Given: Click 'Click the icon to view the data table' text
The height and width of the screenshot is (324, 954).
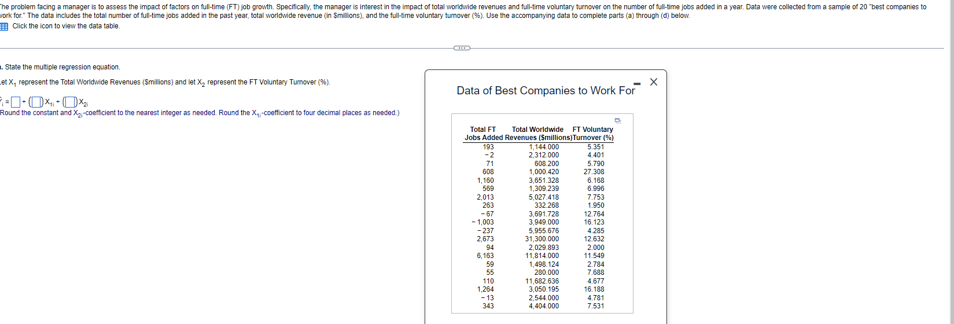Looking at the screenshot, I should (66, 26).
